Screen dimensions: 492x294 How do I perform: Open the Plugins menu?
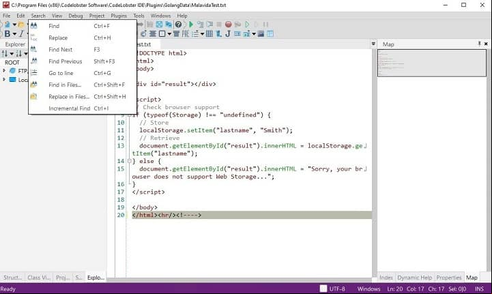coord(119,16)
